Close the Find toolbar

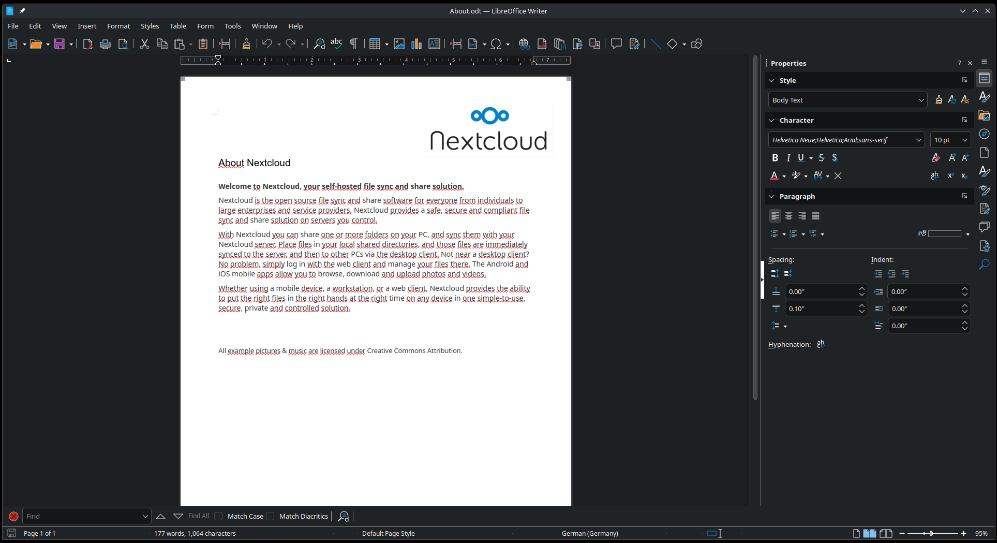(x=13, y=516)
